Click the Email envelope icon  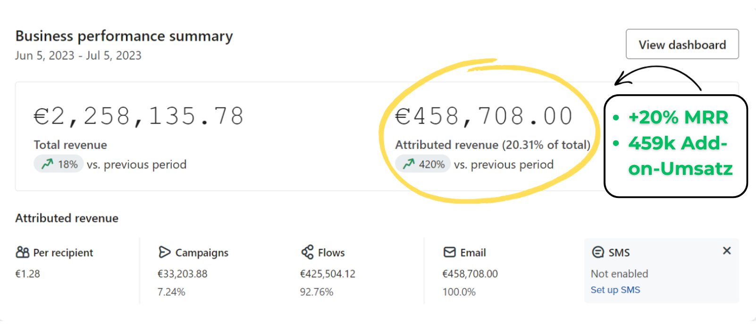coord(450,252)
